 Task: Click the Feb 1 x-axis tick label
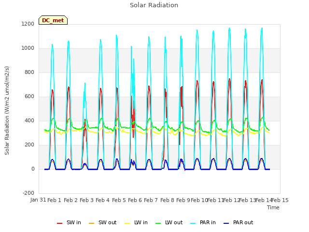55,200
